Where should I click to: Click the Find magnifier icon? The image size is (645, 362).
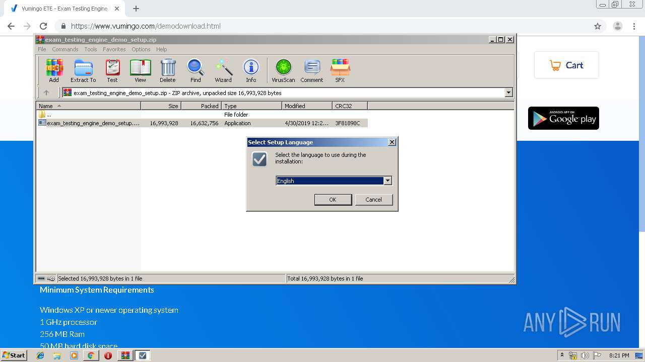(196, 70)
